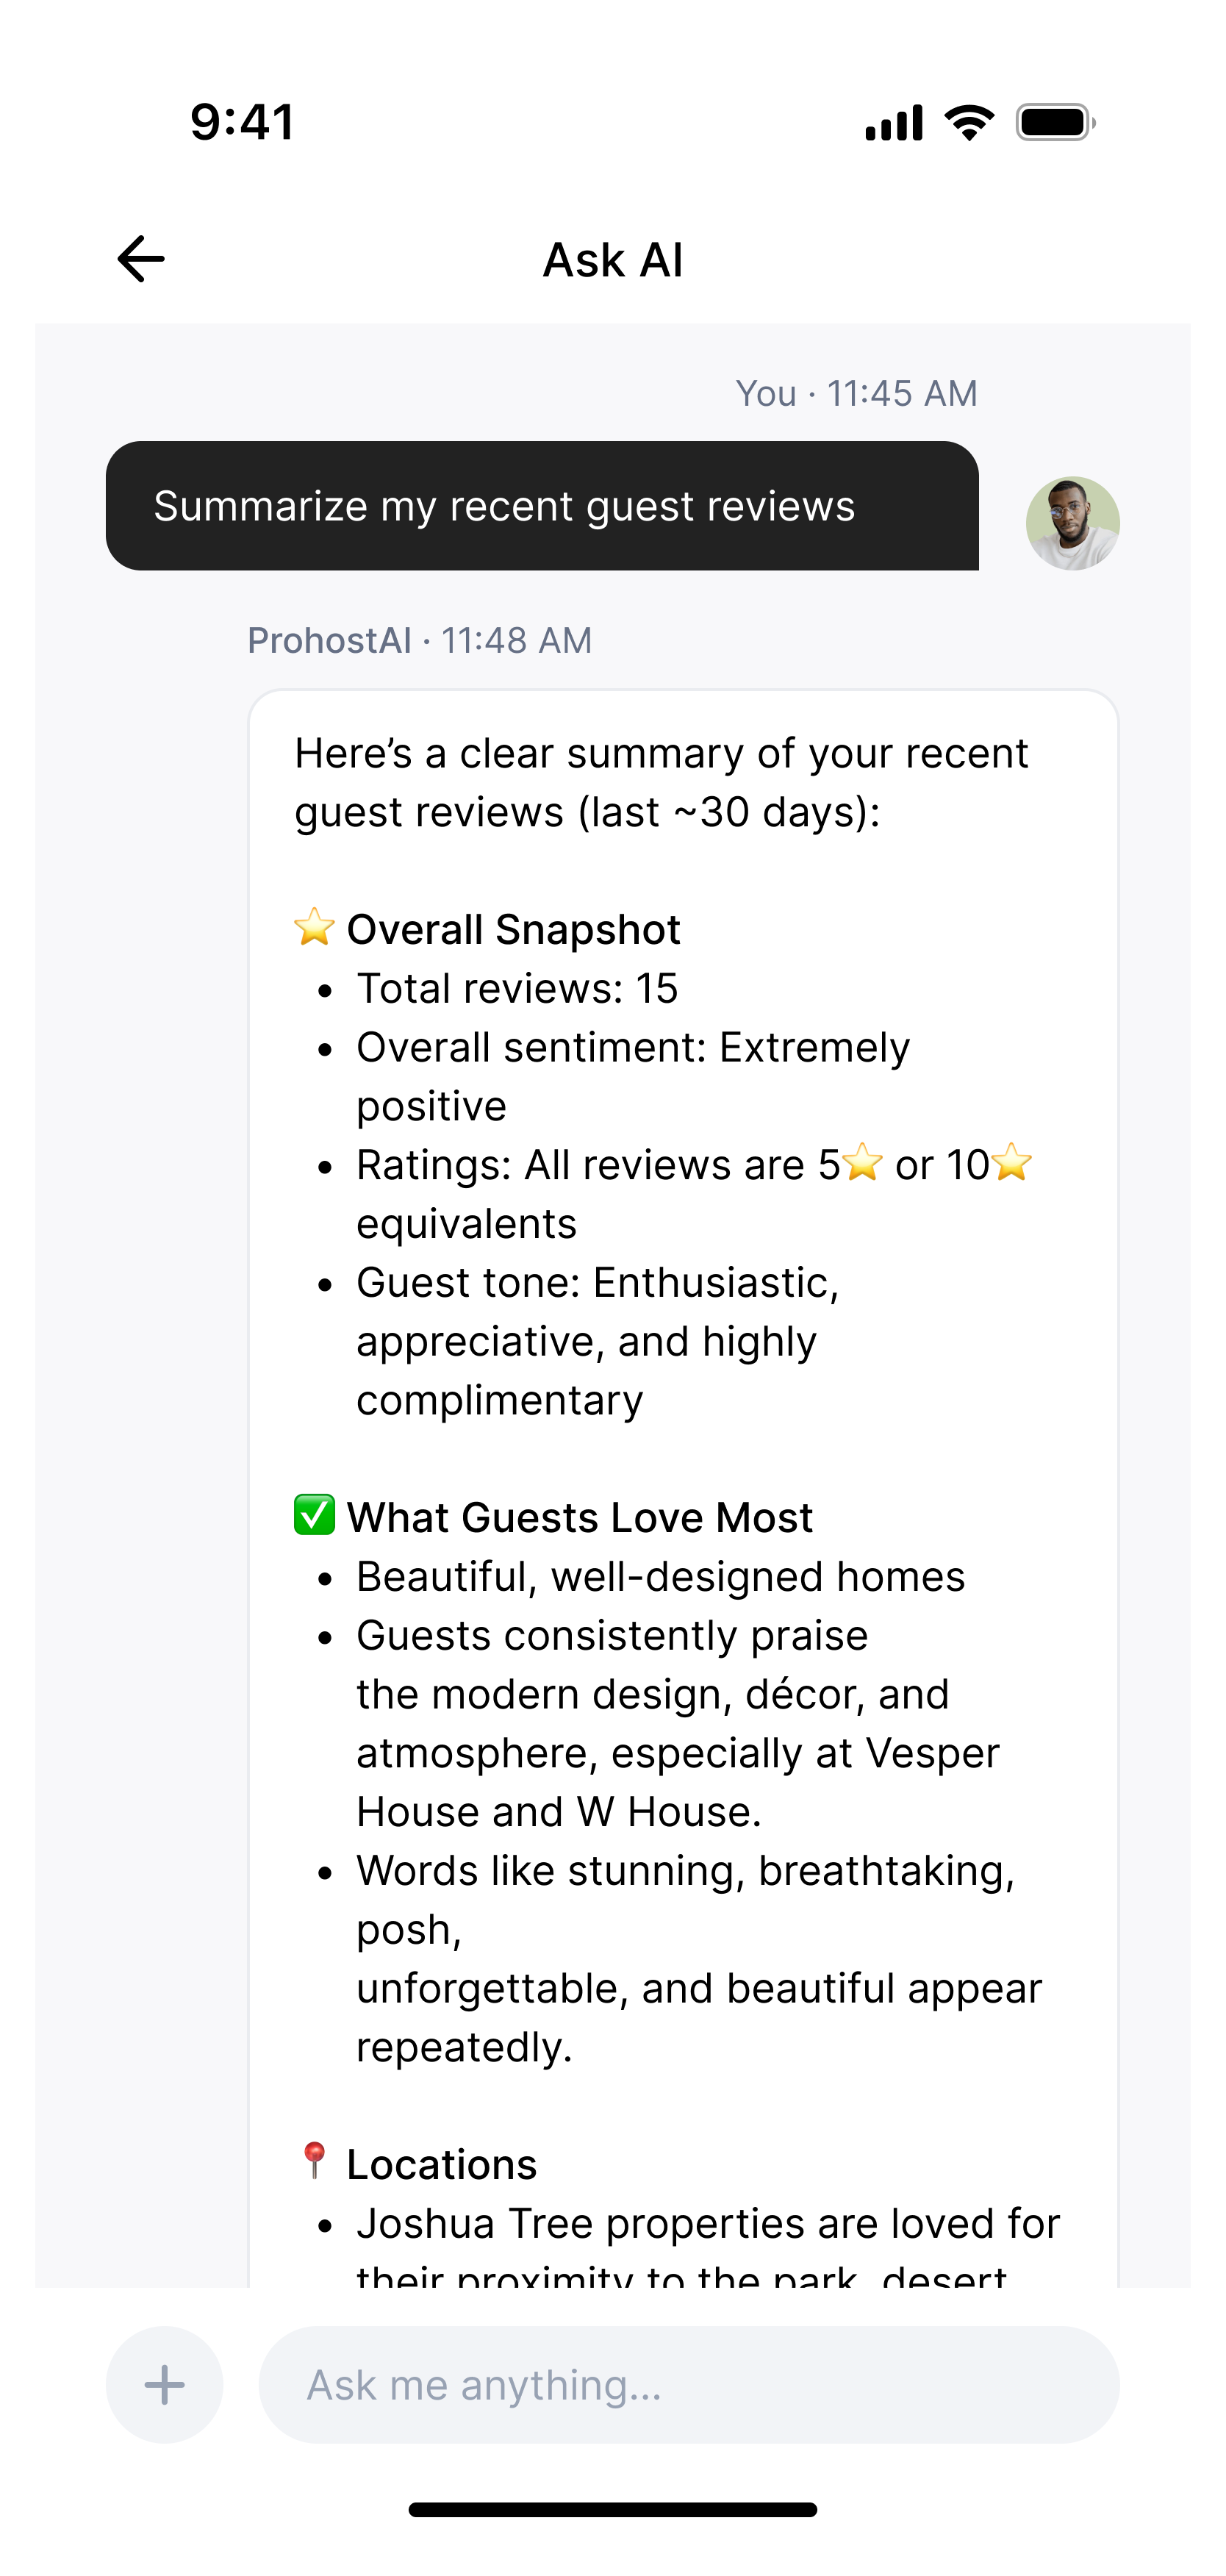Image resolution: width=1226 pixels, height=2576 pixels.
Task: Click the star emoji beside Overall Snapshot
Action: point(314,928)
